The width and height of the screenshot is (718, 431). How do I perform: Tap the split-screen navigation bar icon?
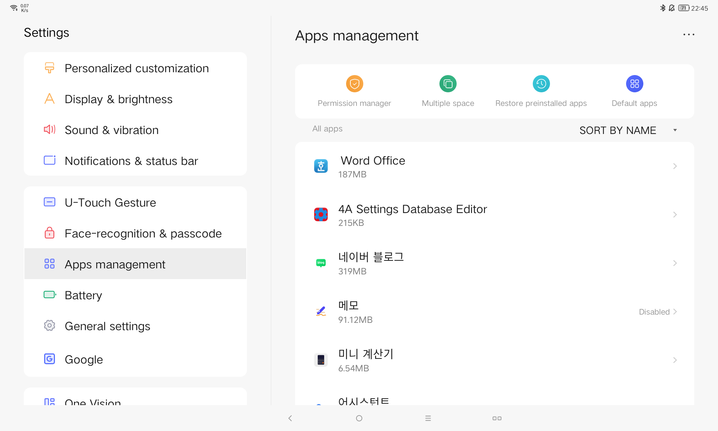point(497,418)
